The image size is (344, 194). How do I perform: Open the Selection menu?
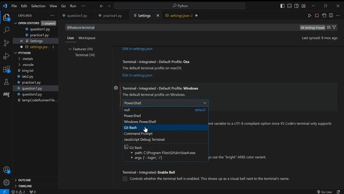pos(38,6)
